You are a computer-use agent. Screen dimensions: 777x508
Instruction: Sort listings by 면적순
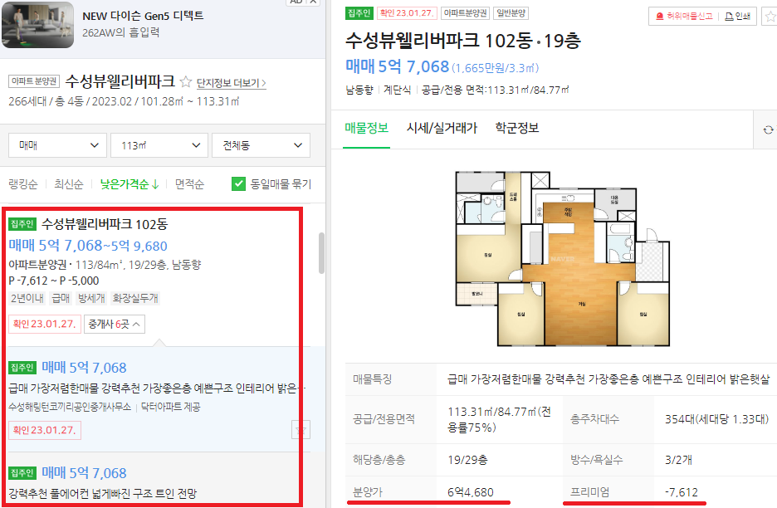[189, 184]
